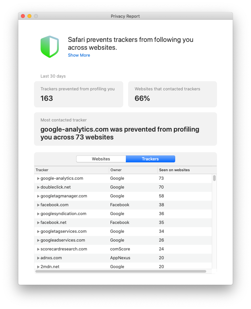Expand the facebook.net tracker entry

38,223
